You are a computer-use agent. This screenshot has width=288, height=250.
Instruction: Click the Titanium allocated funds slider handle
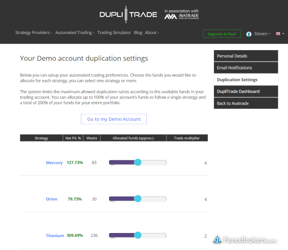tap(138, 235)
